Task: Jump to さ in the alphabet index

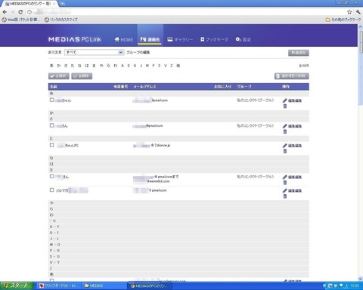Action: 66,66
